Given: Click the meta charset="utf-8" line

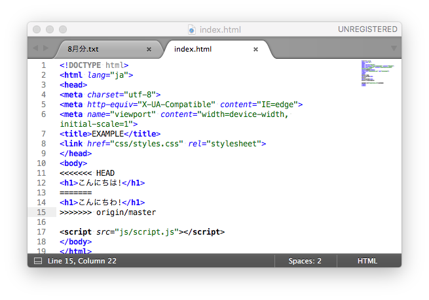Looking at the screenshot, I should click(110, 95).
